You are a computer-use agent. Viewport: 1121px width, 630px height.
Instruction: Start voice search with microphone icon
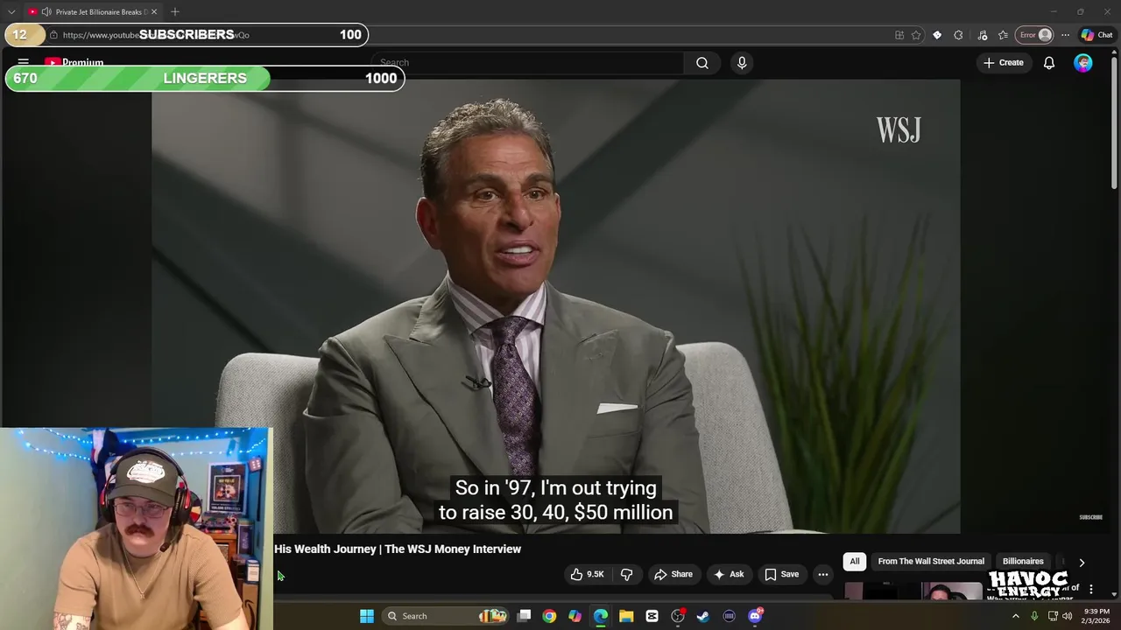(x=742, y=63)
